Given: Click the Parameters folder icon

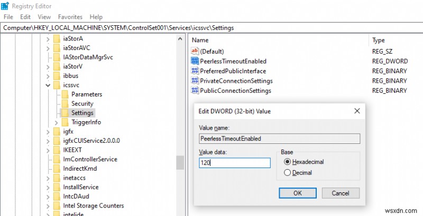Looking at the screenshot, I should coord(65,94).
